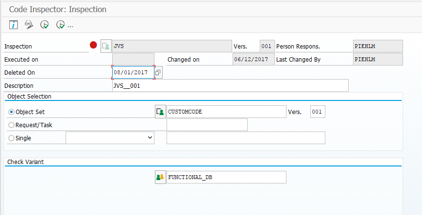This screenshot has width=422, height=215.
Task: Click the first Execute icon with clock and checkmark
Action: (x=44, y=25)
